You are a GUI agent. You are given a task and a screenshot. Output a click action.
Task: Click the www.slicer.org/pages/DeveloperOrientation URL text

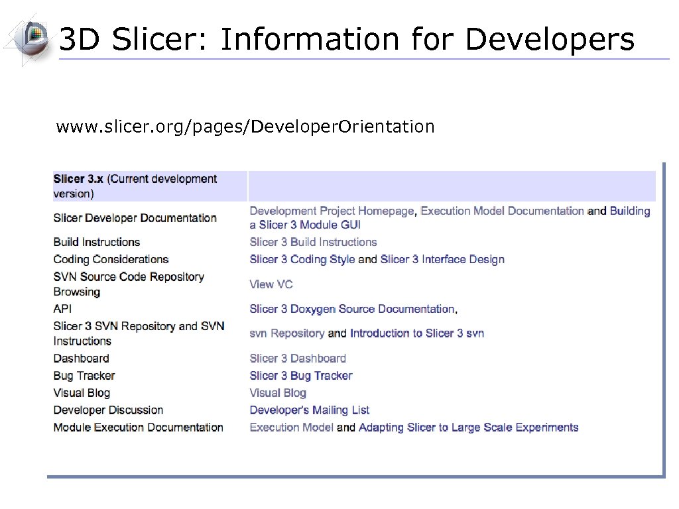(245, 126)
